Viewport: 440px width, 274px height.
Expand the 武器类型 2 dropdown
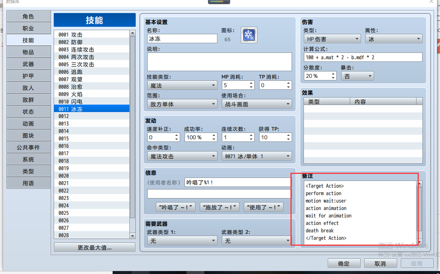(257, 240)
